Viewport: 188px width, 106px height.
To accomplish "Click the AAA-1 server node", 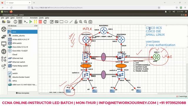I will coord(157,57).
